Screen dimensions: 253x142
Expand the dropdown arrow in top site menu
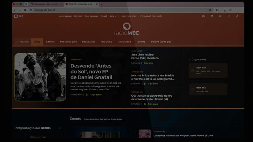(115, 16)
